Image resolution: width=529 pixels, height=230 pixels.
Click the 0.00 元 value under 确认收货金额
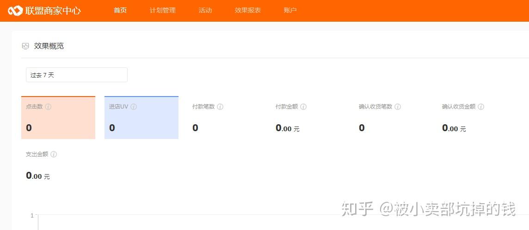(x=454, y=128)
